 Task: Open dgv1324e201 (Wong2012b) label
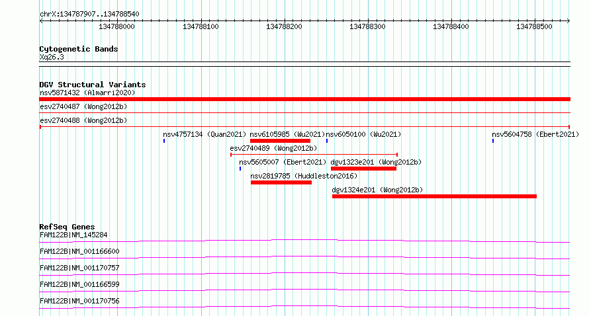coord(377,190)
